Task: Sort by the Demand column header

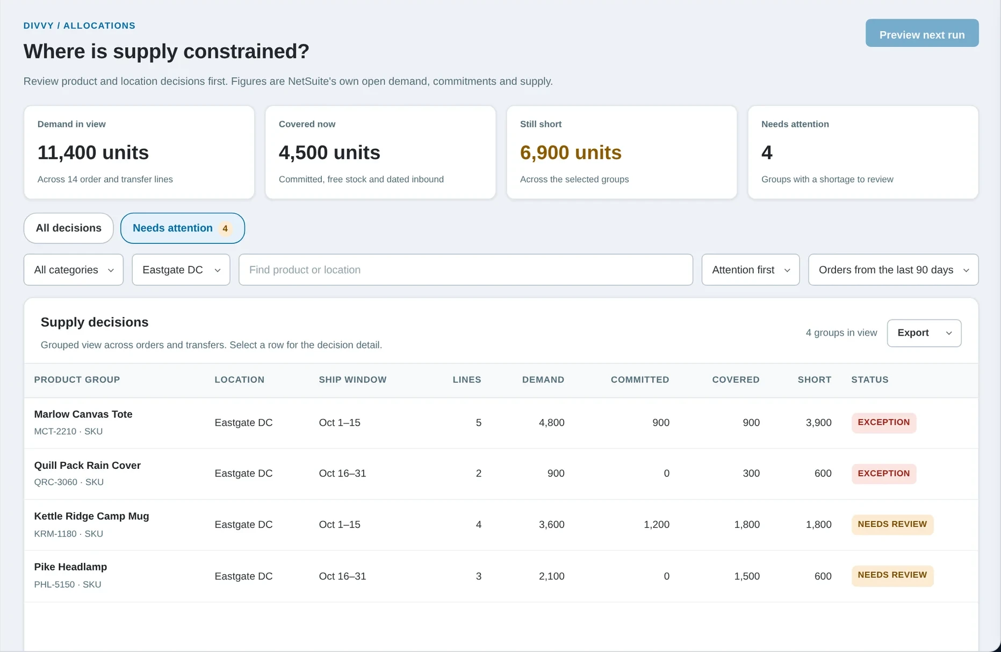Action: coord(543,380)
